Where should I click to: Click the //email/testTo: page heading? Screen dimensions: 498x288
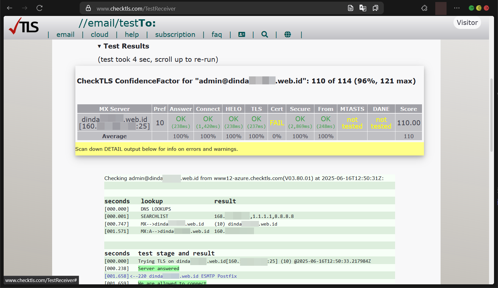coord(117,23)
